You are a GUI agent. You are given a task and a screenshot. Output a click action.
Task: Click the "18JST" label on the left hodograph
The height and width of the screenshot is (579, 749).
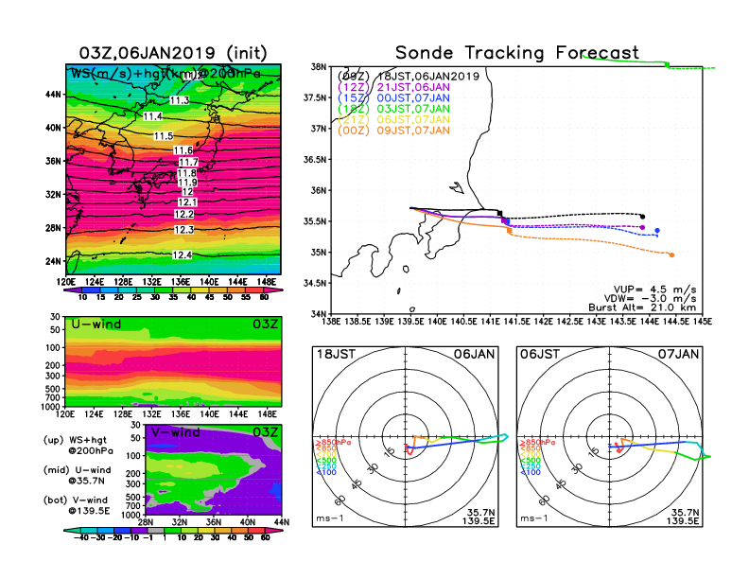click(336, 355)
